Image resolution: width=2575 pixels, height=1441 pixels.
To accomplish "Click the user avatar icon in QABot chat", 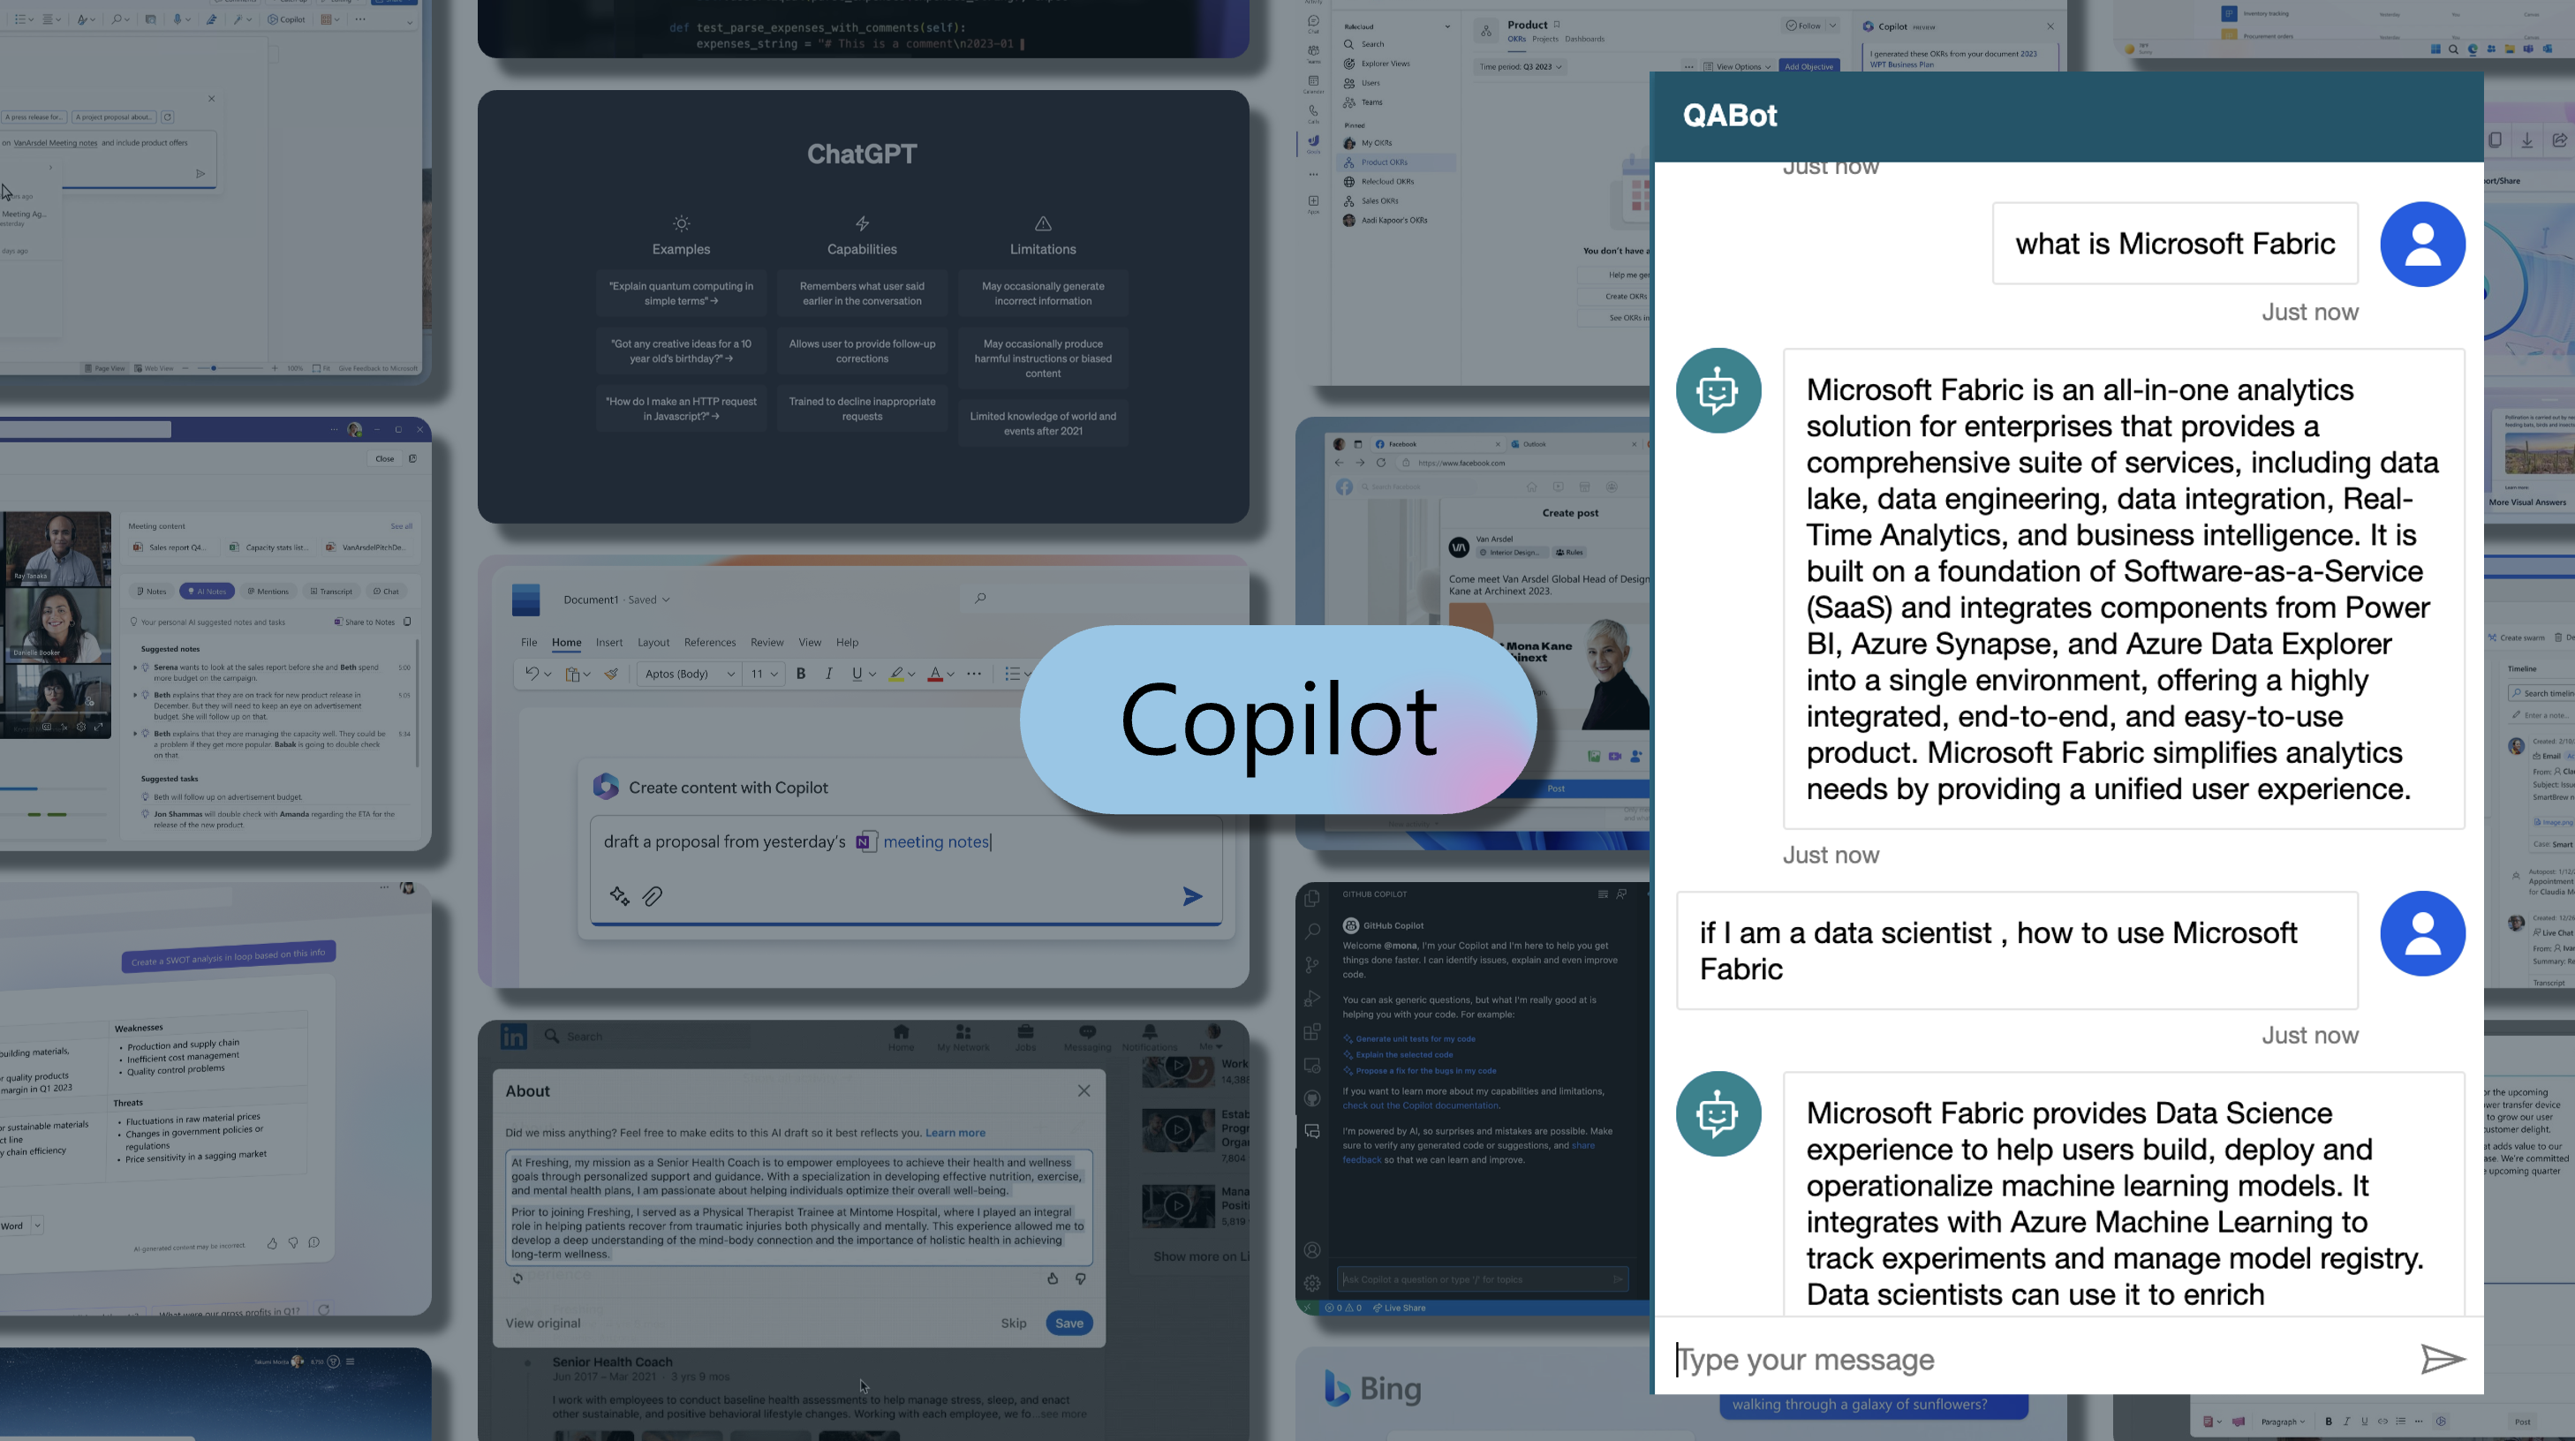I will click(x=2421, y=244).
